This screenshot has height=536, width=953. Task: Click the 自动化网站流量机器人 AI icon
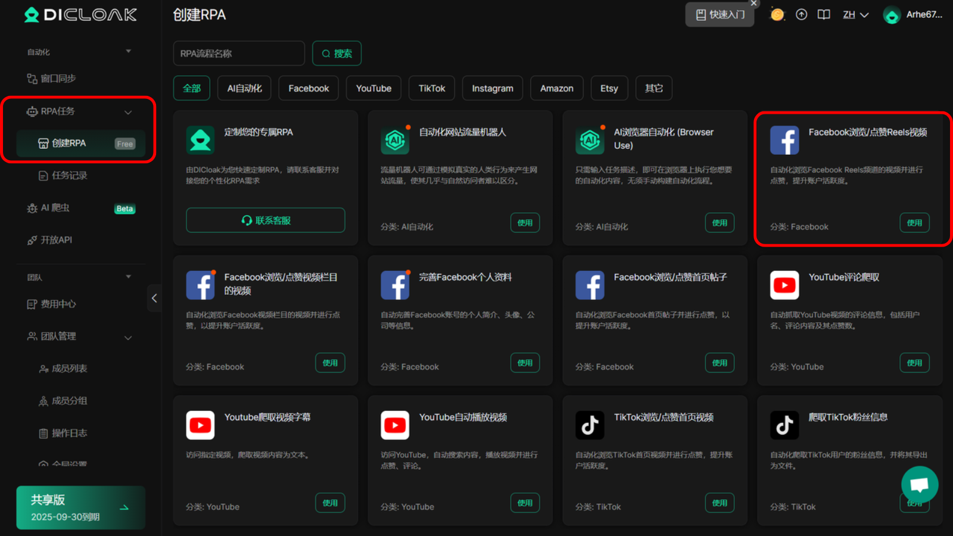[395, 141]
